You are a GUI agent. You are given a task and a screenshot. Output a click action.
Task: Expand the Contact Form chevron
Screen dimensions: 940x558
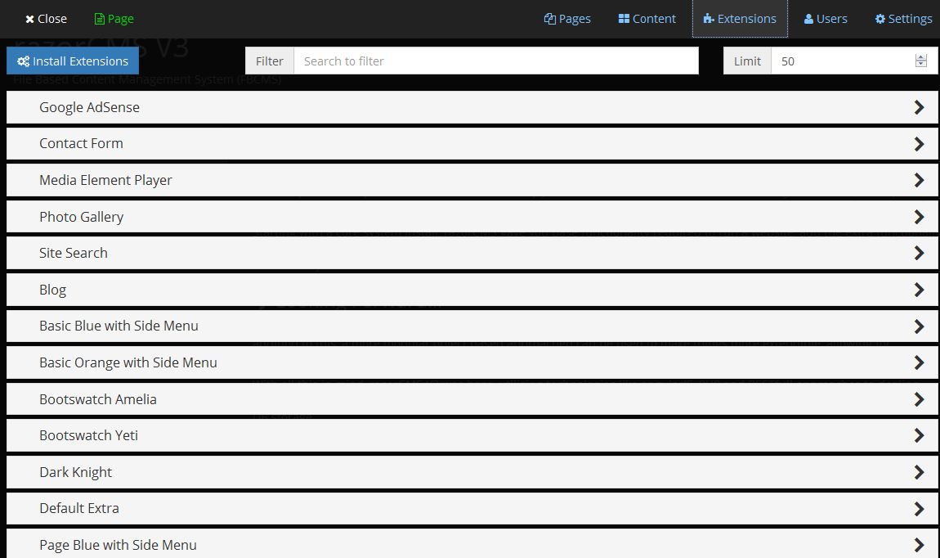919,144
